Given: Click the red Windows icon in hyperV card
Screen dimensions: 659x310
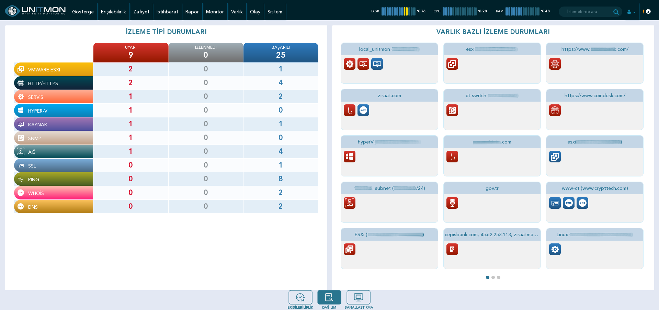Looking at the screenshot, I should pos(350,157).
